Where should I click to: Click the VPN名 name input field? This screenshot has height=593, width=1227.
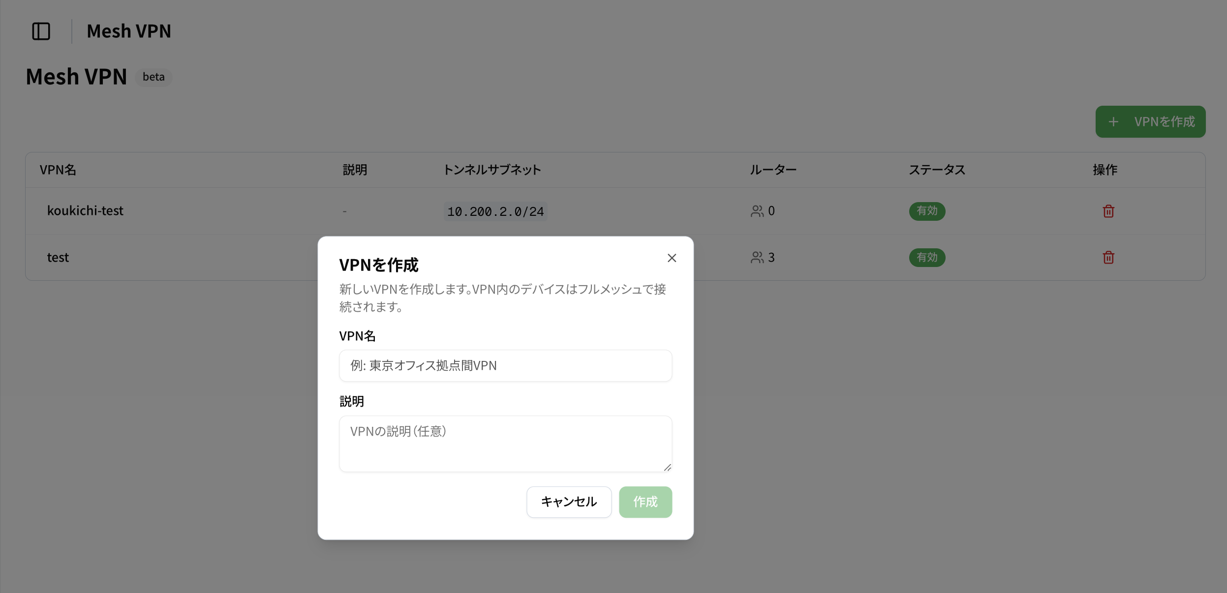point(505,366)
